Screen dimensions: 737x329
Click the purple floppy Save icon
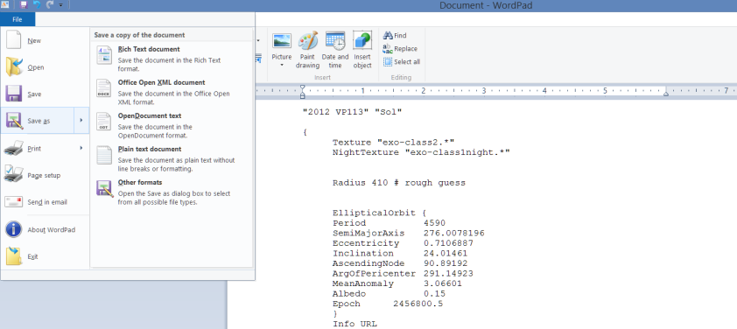click(x=14, y=94)
